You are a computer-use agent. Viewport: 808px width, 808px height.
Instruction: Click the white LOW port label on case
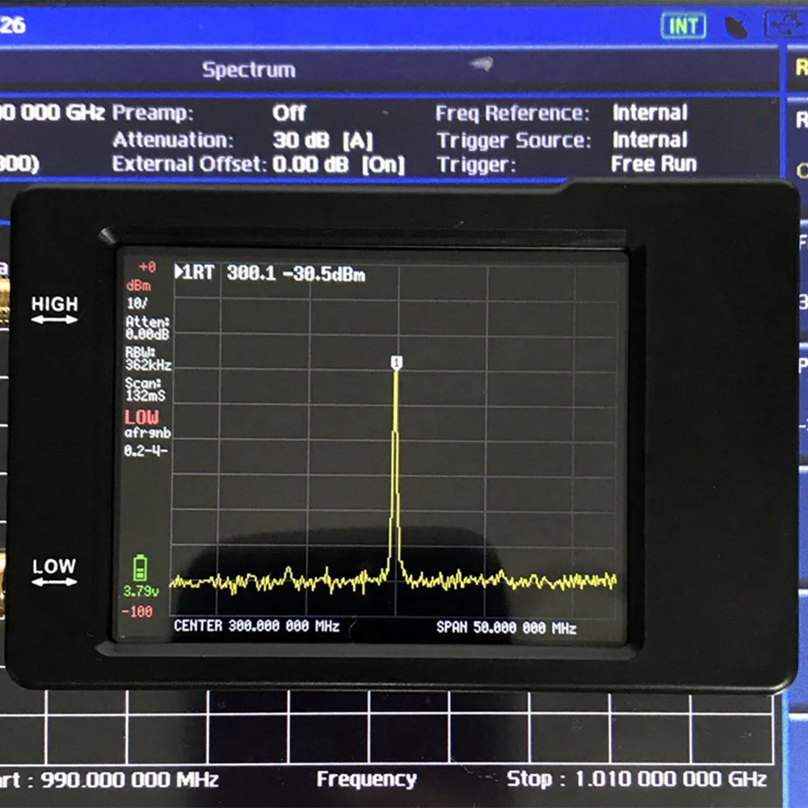tap(54, 566)
